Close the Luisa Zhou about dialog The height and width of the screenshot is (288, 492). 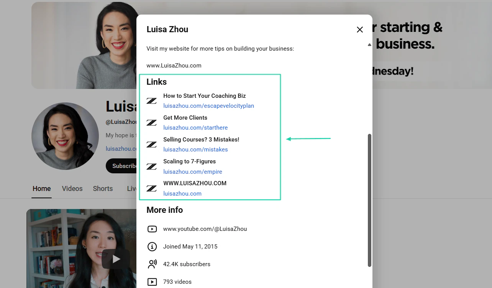point(360,30)
